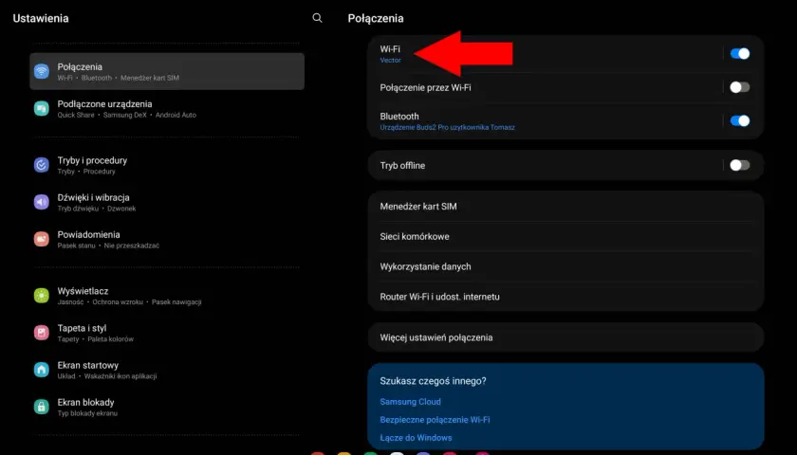The height and width of the screenshot is (455, 797).
Task: Open Wyświetlacz settings
Action: click(167, 296)
